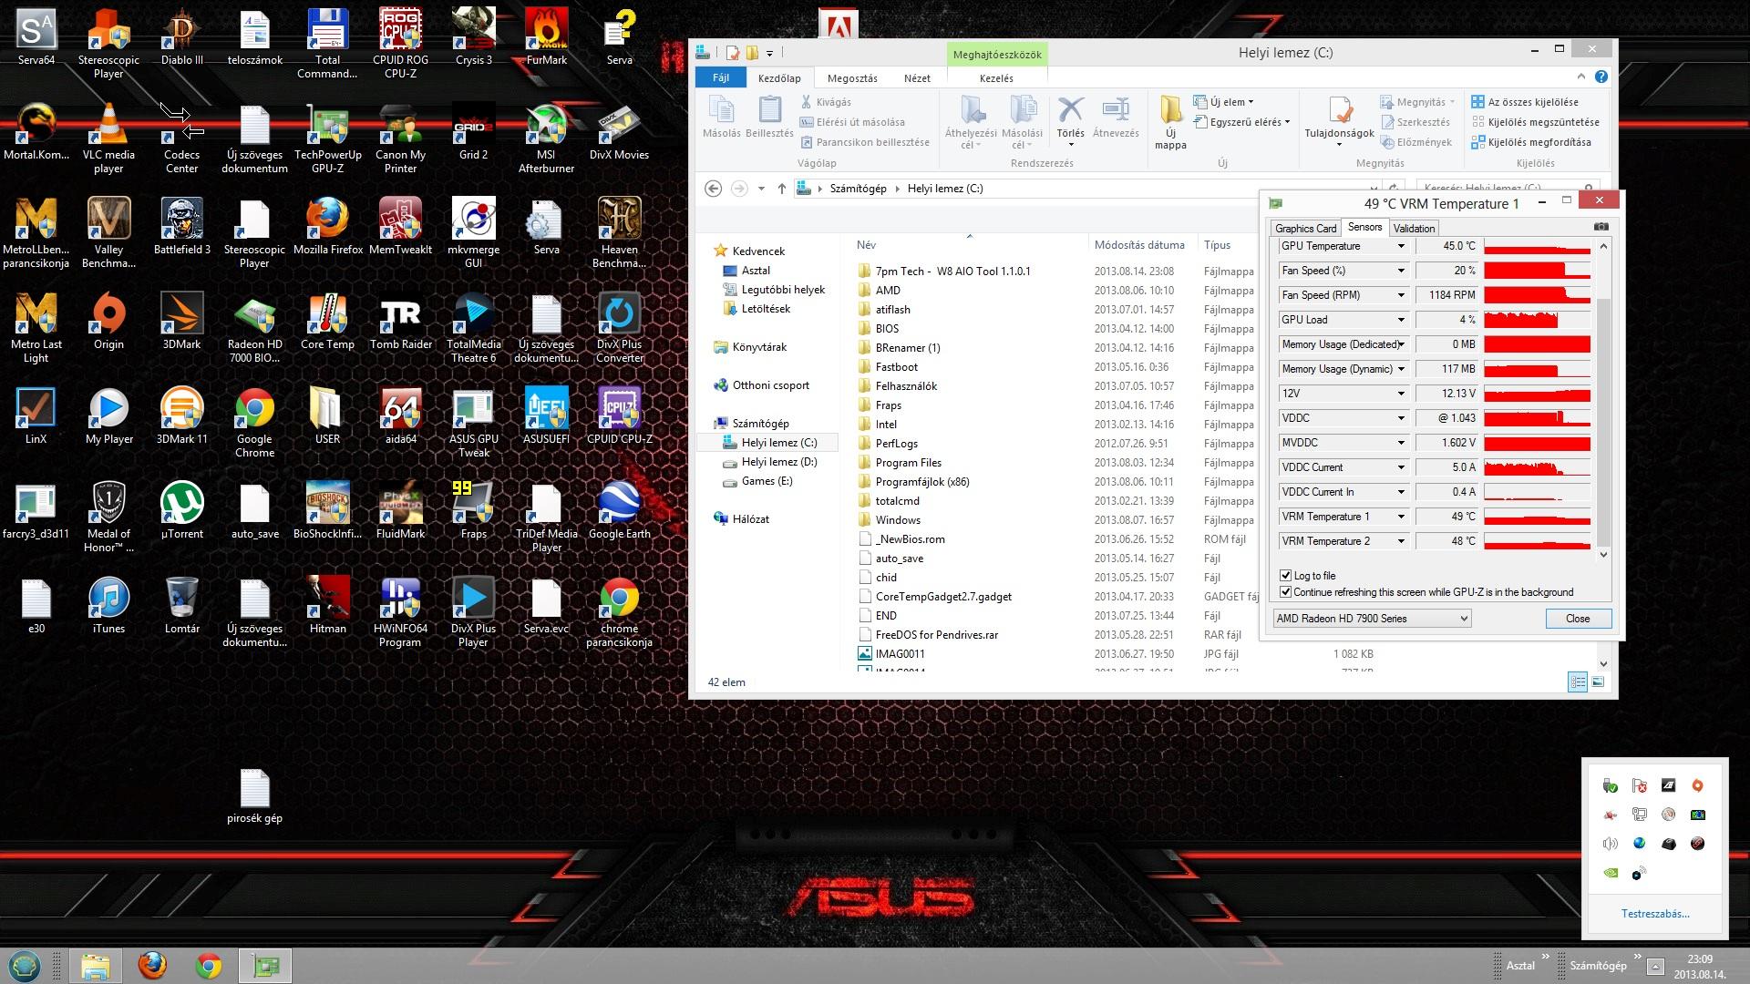Click the Start orb on taskbar
The image size is (1750, 984).
[25, 965]
